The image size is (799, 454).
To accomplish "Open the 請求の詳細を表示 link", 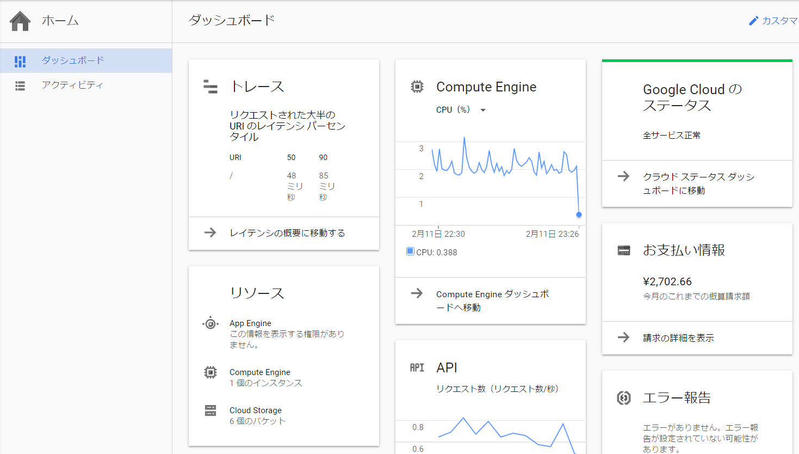I will [x=678, y=338].
